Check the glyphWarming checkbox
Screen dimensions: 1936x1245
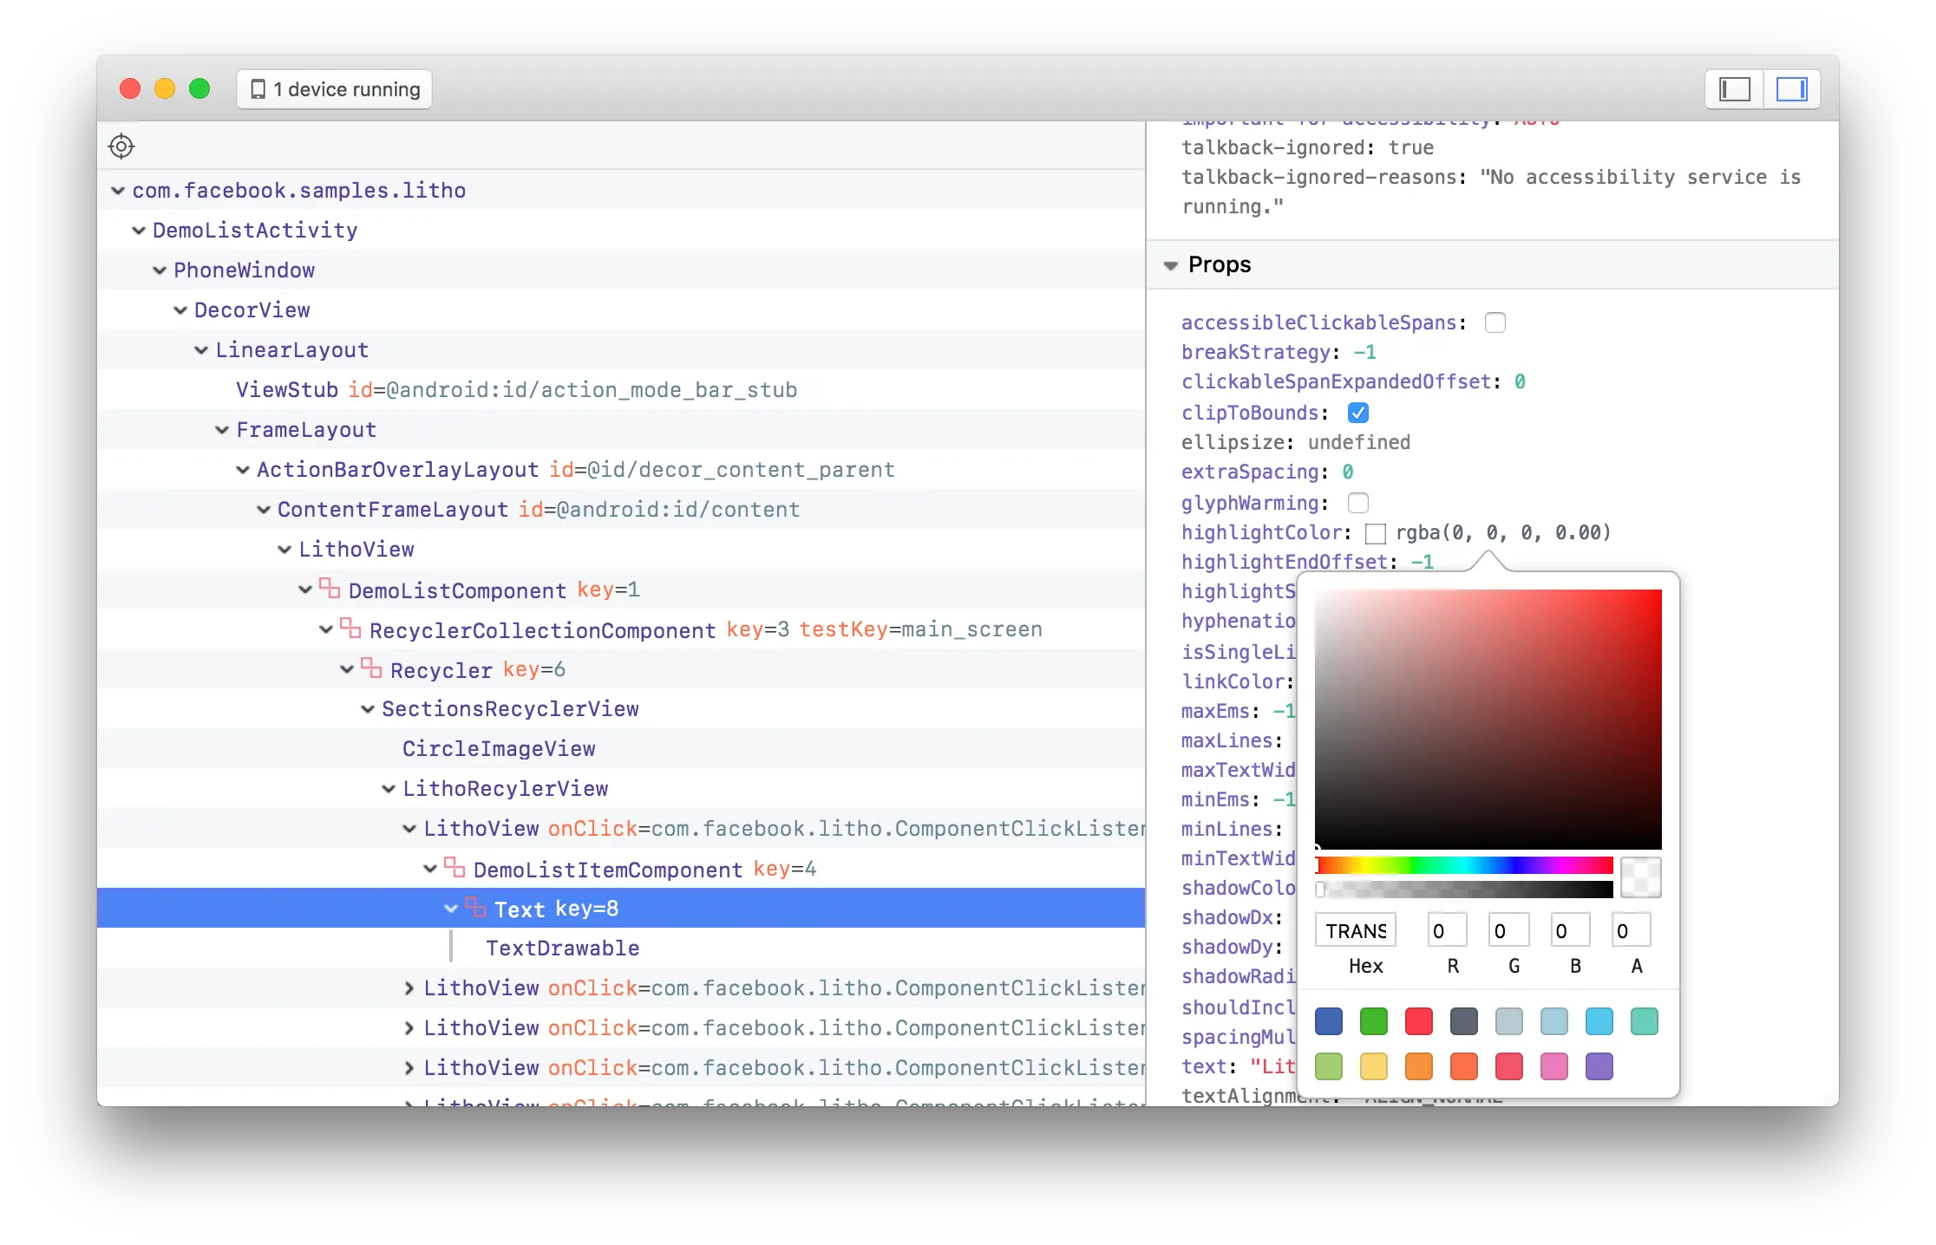click(x=1357, y=503)
